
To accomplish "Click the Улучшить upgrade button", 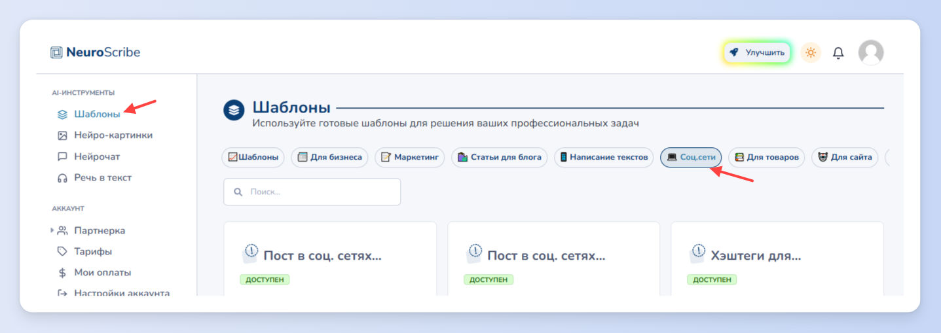I will tap(758, 52).
